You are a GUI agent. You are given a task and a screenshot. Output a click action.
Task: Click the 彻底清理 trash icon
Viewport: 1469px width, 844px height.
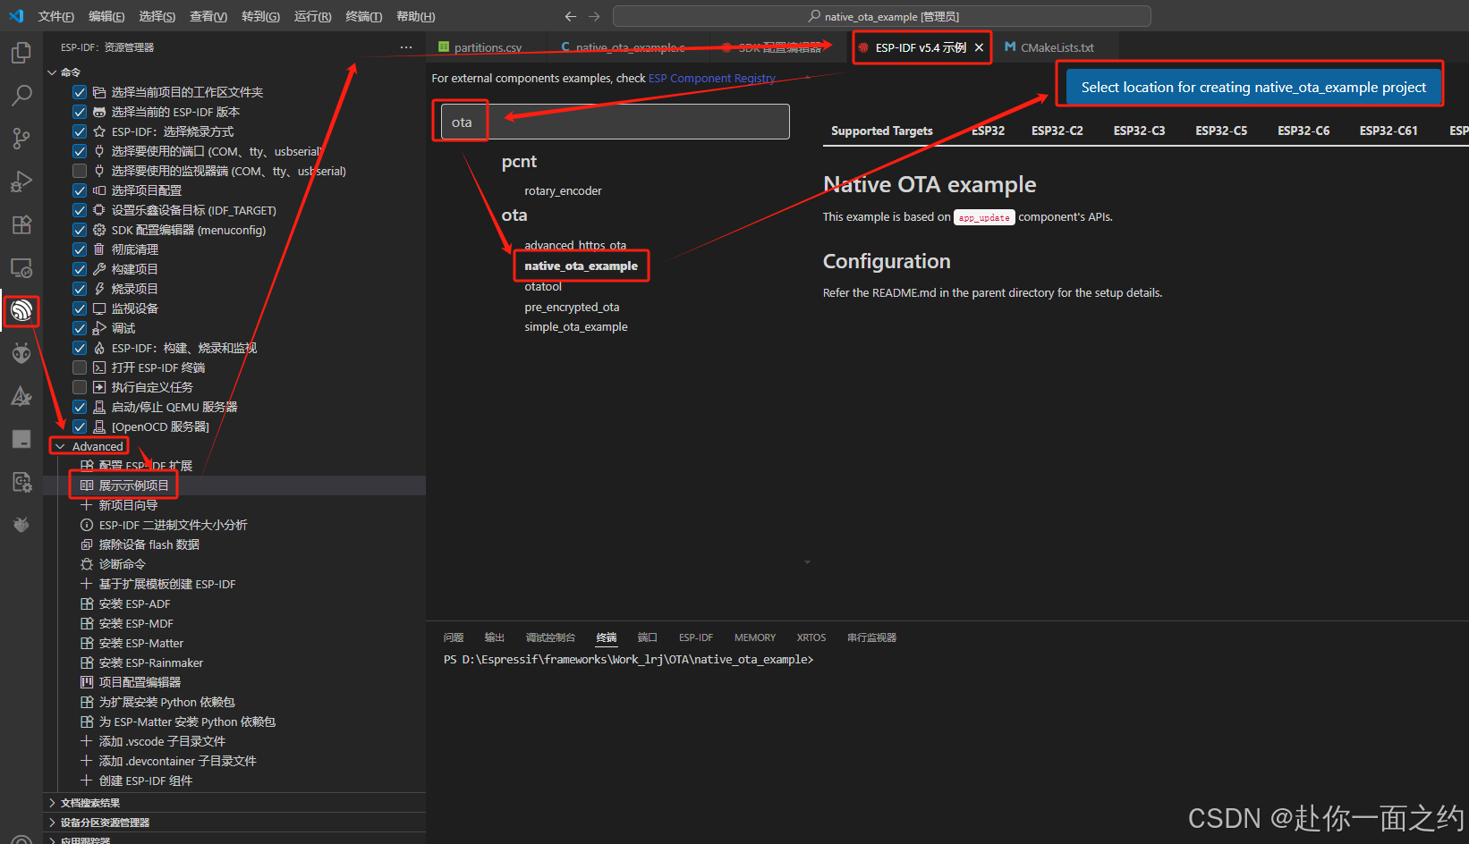point(99,249)
